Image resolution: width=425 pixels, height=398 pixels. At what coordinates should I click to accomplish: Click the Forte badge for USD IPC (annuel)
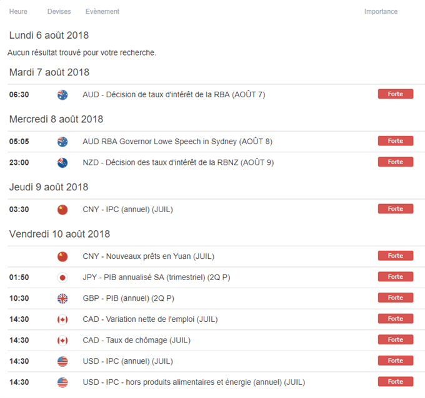pyautogui.click(x=396, y=361)
